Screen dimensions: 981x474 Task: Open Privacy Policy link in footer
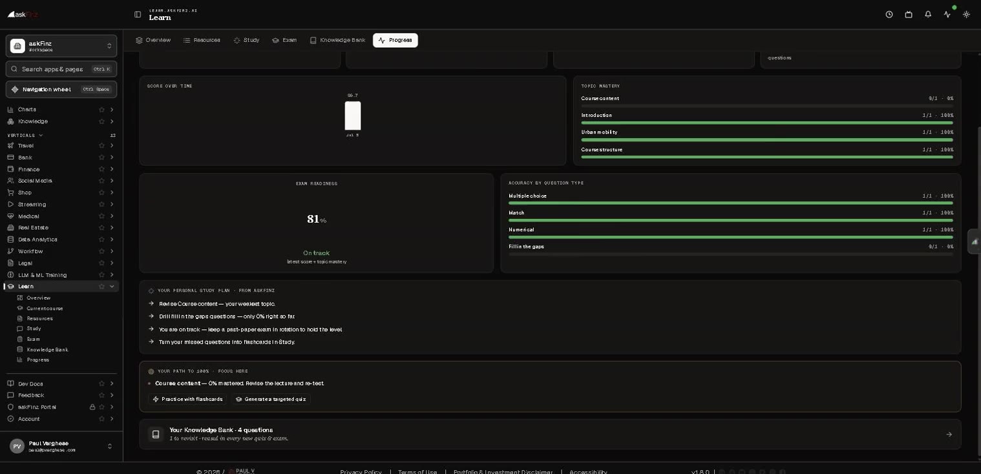click(361, 471)
